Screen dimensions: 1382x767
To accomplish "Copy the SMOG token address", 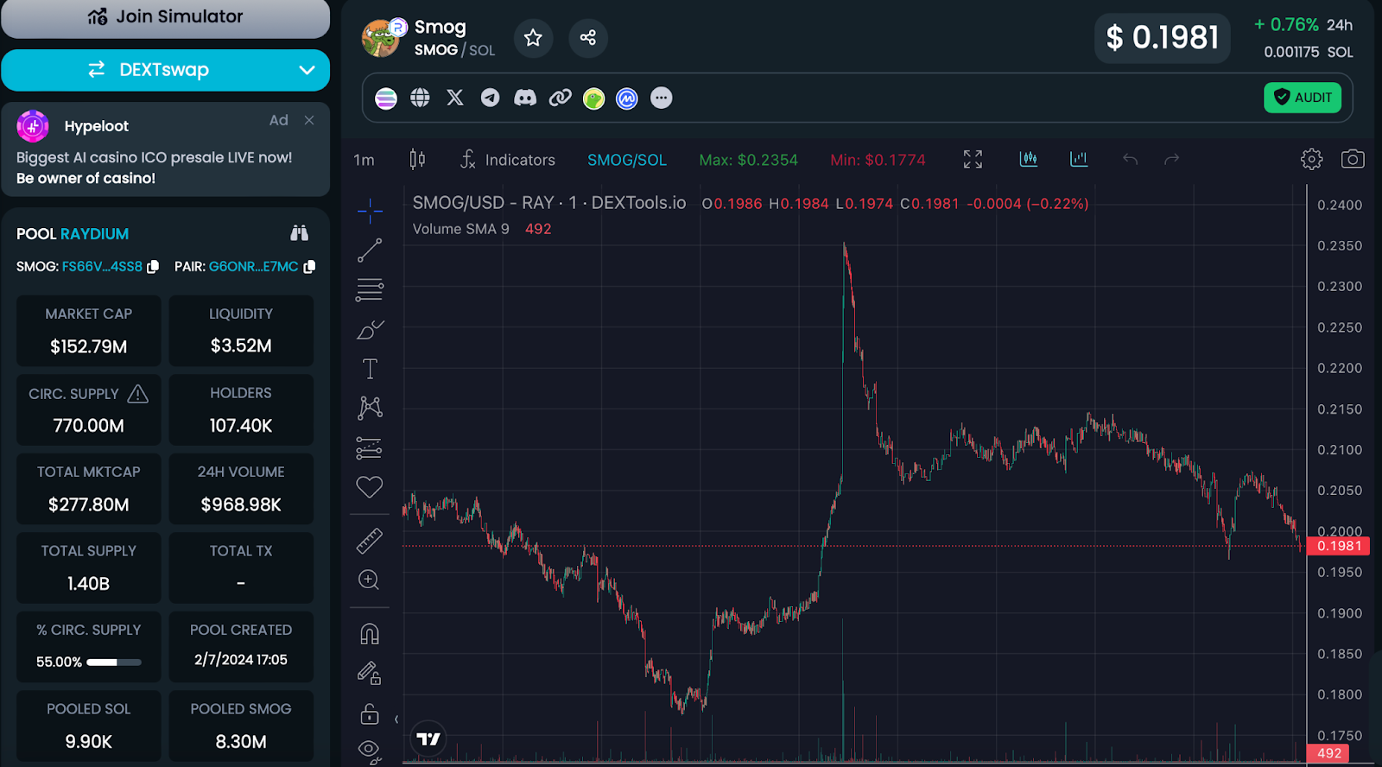I will [x=153, y=267].
